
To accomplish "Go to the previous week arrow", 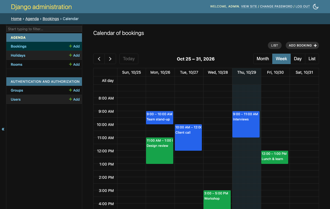I will 99,59.
